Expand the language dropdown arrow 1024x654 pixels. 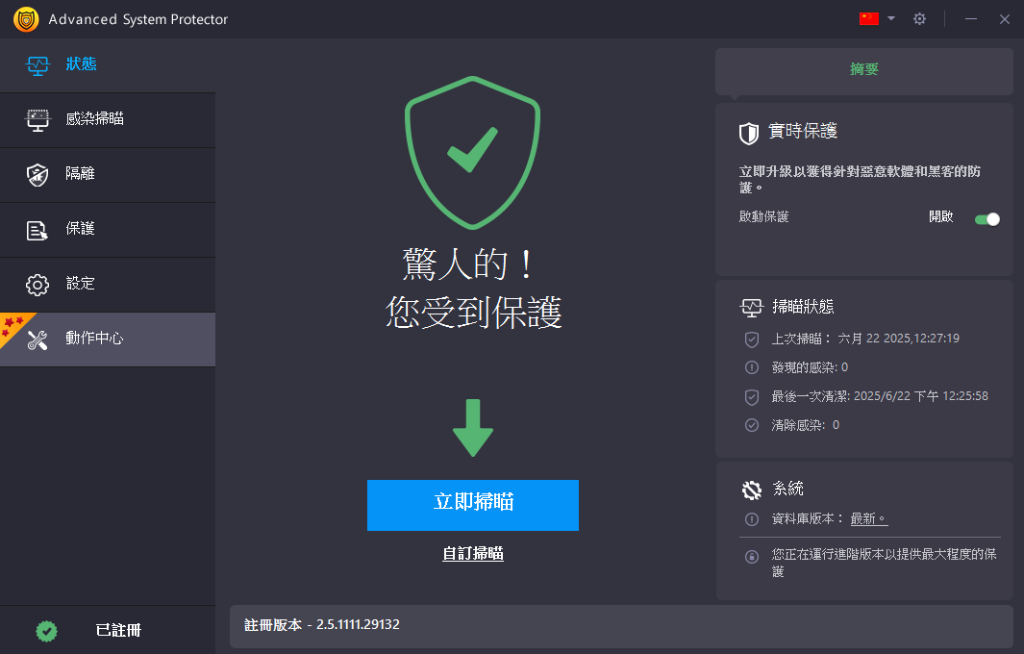click(890, 19)
